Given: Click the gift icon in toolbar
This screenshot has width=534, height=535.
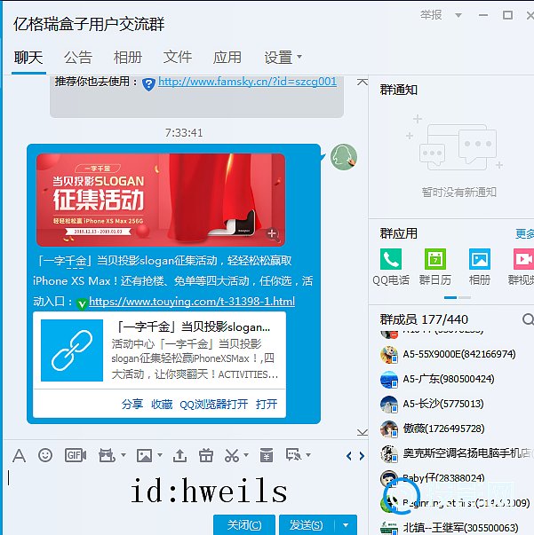Looking at the screenshot, I should pyautogui.click(x=206, y=455).
